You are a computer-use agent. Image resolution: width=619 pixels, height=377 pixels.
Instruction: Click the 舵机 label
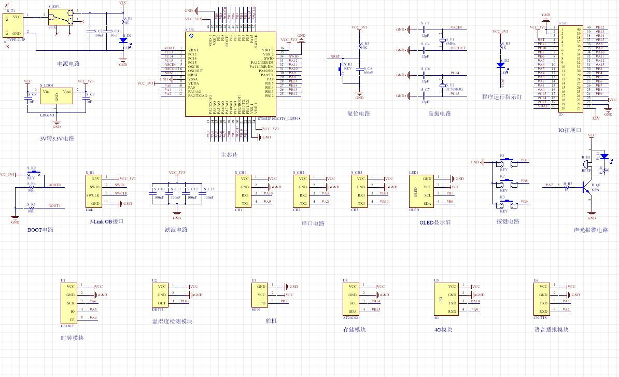(271, 321)
